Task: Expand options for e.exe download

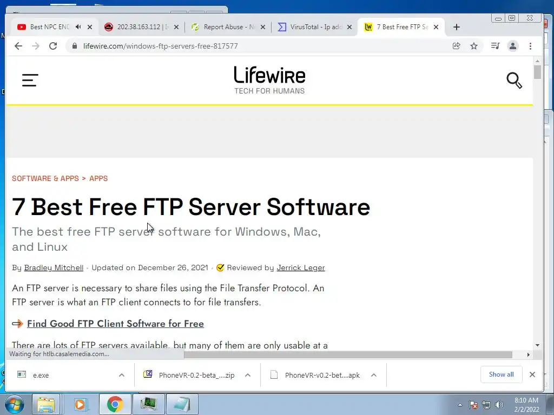Action: click(x=122, y=375)
